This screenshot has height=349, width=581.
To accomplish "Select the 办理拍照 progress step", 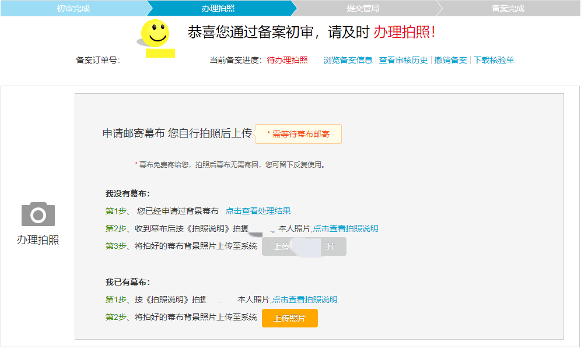I will [x=218, y=8].
